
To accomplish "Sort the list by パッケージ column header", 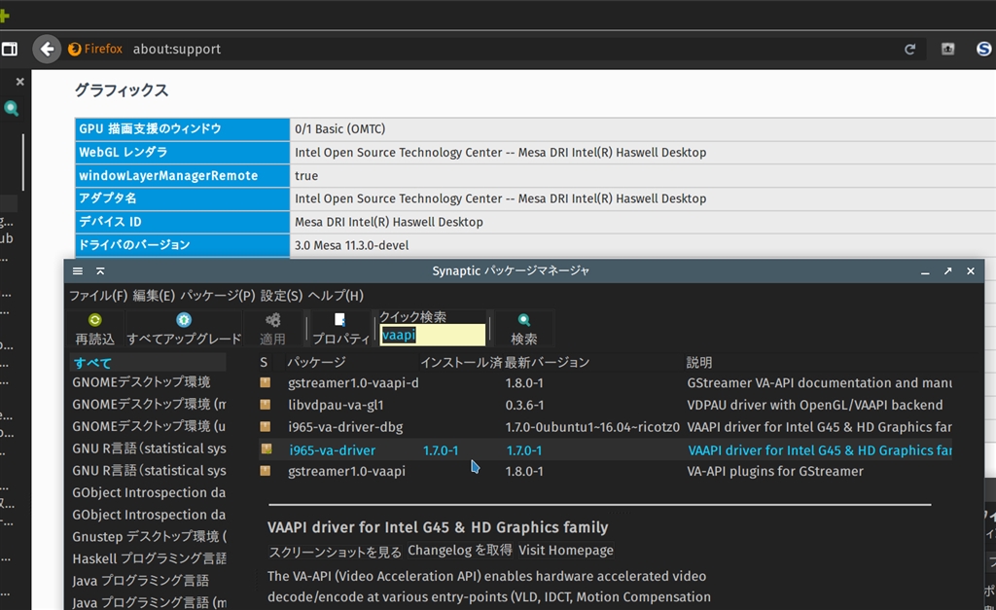I will [315, 362].
